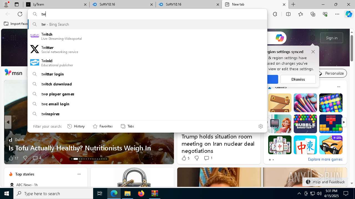
Task: Open a new browser tab with plus button
Action: click(x=293, y=4)
